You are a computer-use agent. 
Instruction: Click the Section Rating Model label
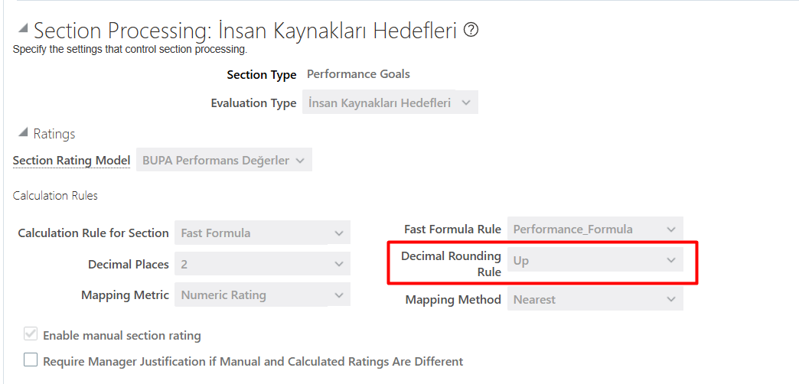[x=71, y=161]
